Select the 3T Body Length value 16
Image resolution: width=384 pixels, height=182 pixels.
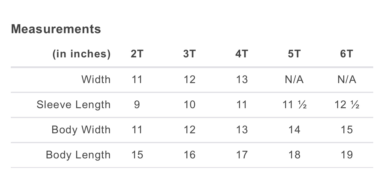[189, 155]
